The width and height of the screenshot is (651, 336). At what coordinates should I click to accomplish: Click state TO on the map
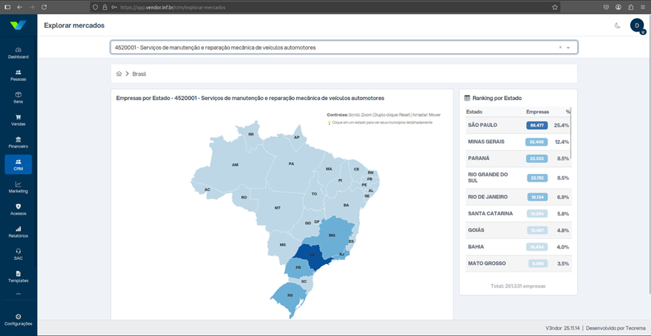click(x=314, y=193)
